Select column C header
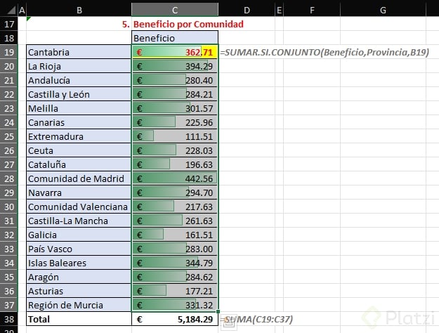The height and width of the screenshot is (333, 439). tap(174, 10)
